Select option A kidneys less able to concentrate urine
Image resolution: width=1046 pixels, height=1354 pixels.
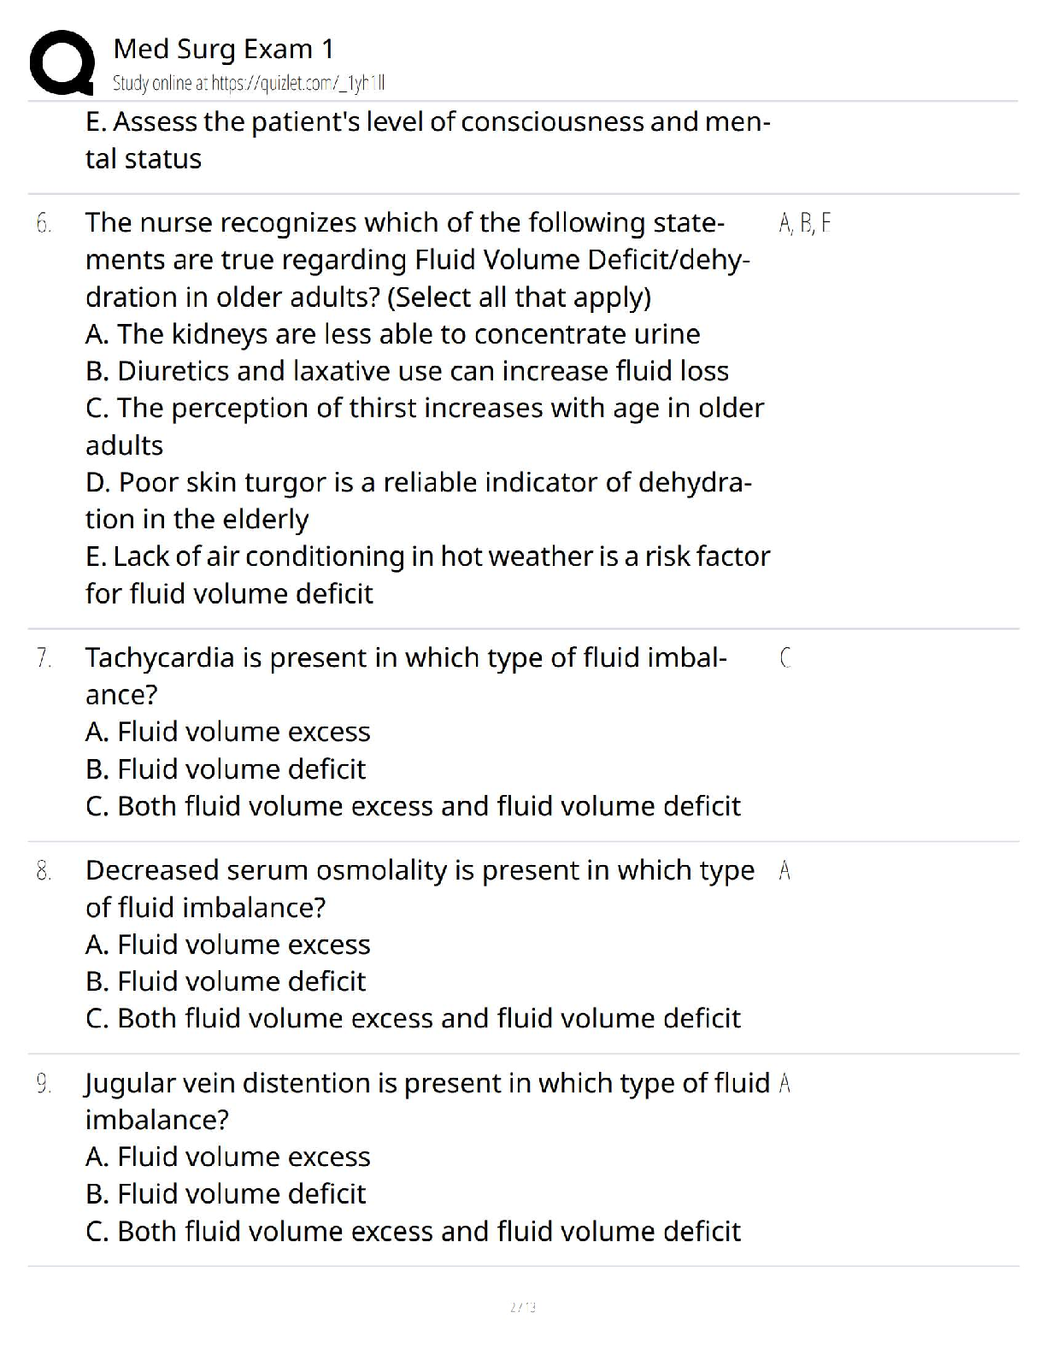tap(392, 334)
